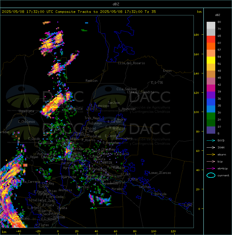
Task: Click the 'L_PAZ' place label
Action: 188,205
